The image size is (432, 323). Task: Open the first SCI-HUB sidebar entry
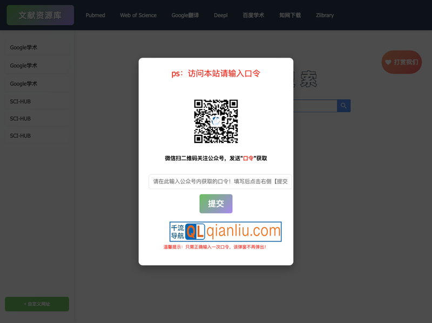click(x=21, y=101)
